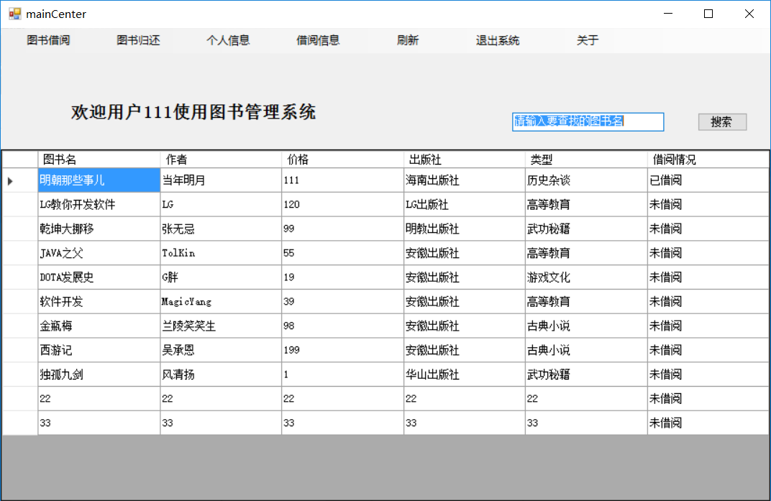Click author cell 当年明月
771x501 pixels.
[221, 180]
